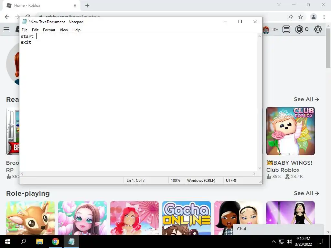Screen dimensions: 331x248
Task: Open the volume tray icon
Action: [x=289, y=242]
